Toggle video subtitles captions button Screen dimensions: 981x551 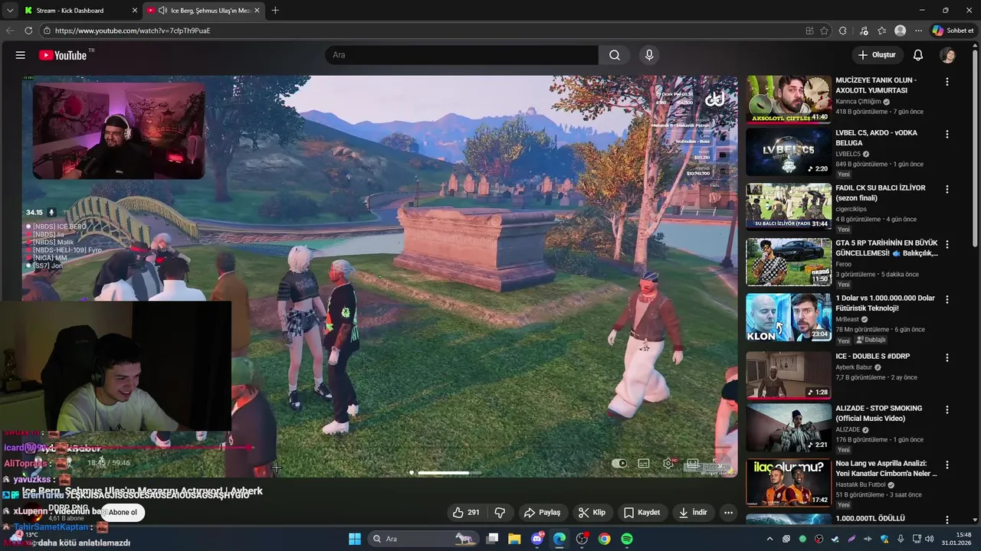click(644, 463)
